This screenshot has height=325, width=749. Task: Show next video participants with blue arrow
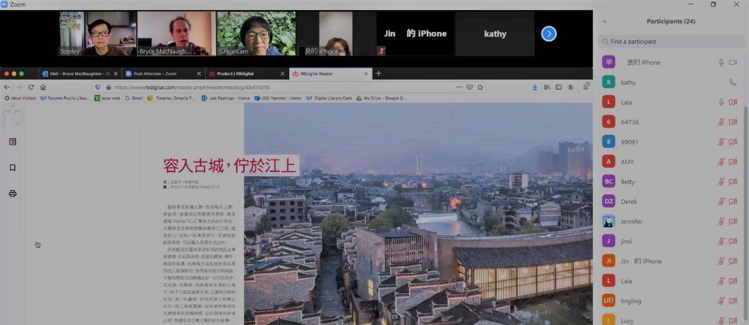pyautogui.click(x=549, y=34)
